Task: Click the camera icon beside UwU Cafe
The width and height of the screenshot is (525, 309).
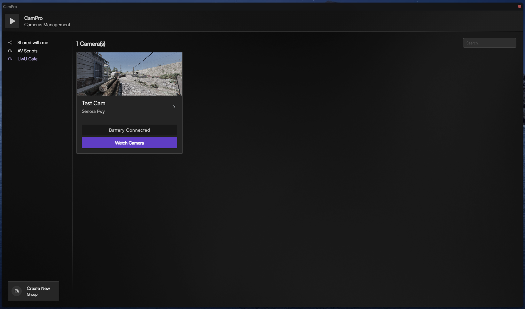Action: tap(10, 59)
